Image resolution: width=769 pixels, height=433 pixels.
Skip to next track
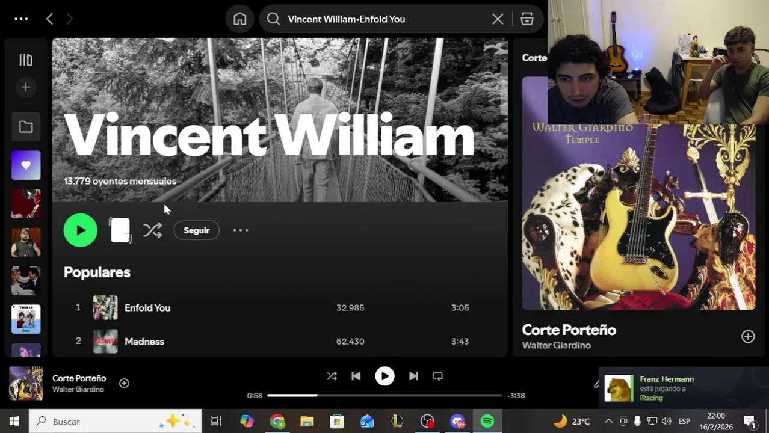click(413, 376)
